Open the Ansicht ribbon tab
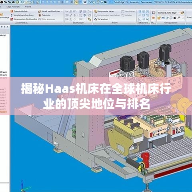 (x=28, y=7)
